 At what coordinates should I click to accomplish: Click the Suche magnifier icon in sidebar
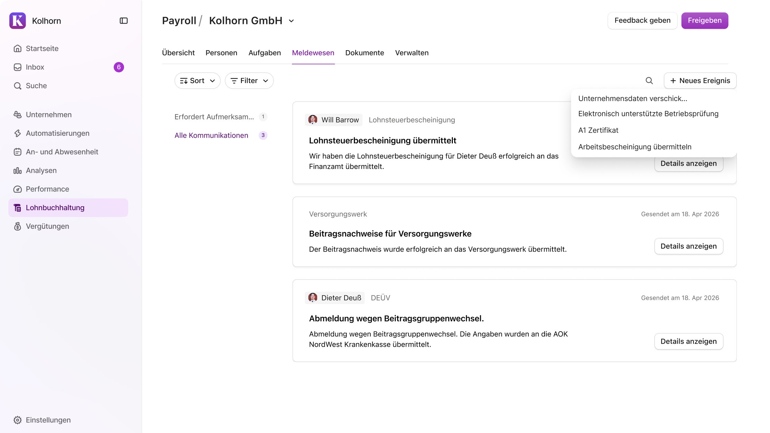[x=18, y=86]
